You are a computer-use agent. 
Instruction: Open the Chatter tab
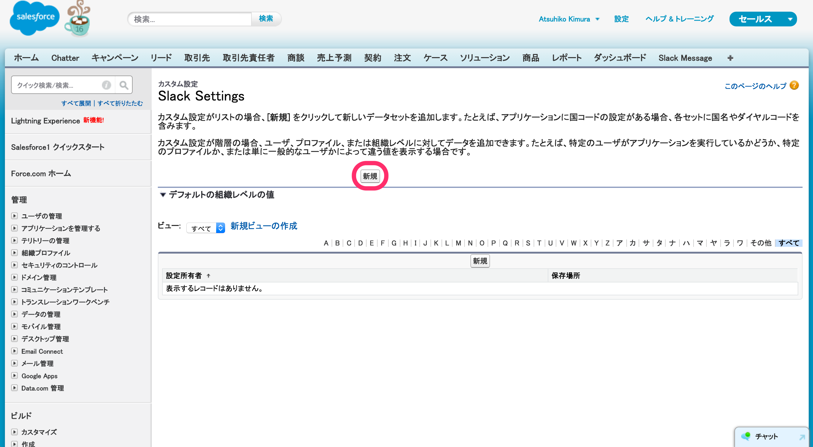65,58
